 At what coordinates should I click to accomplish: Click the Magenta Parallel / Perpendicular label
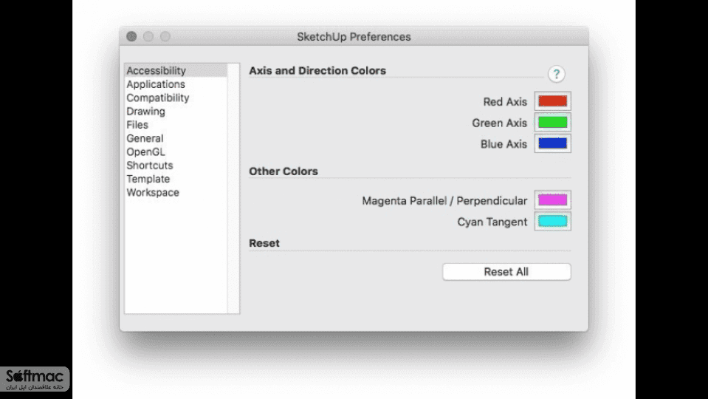pos(444,201)
